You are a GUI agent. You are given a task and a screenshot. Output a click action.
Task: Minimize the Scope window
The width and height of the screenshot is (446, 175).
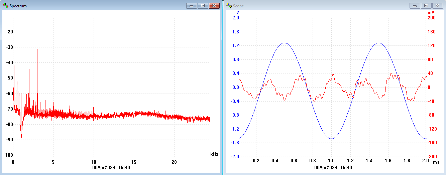pyautogui.click(x=415, y=6)
